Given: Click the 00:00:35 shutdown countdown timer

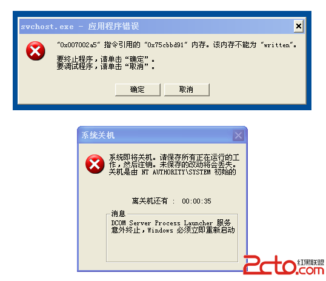Looking at the screenshot, I should (196, 201).
